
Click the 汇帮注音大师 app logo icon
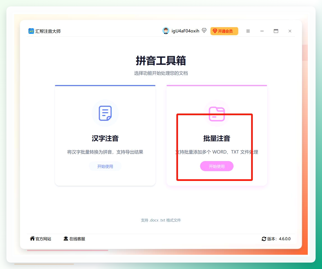[x=31, y=31]
